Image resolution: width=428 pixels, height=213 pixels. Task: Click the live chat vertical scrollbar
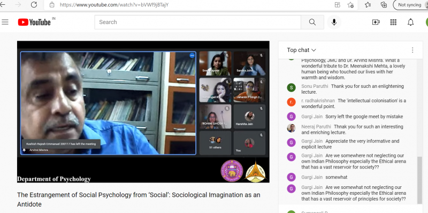tap(420, 180)
